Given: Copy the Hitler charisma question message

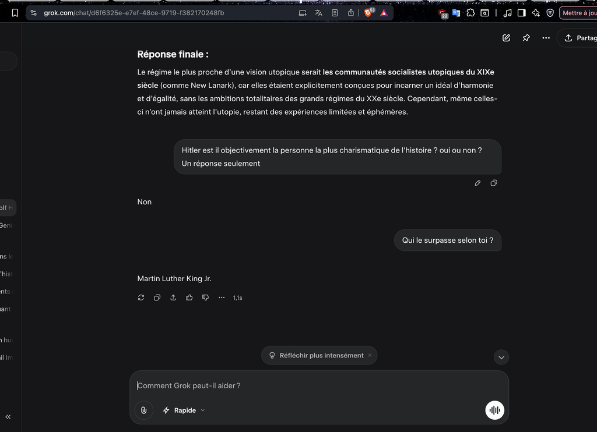Looking at the screenshot, I should [494, 183].
